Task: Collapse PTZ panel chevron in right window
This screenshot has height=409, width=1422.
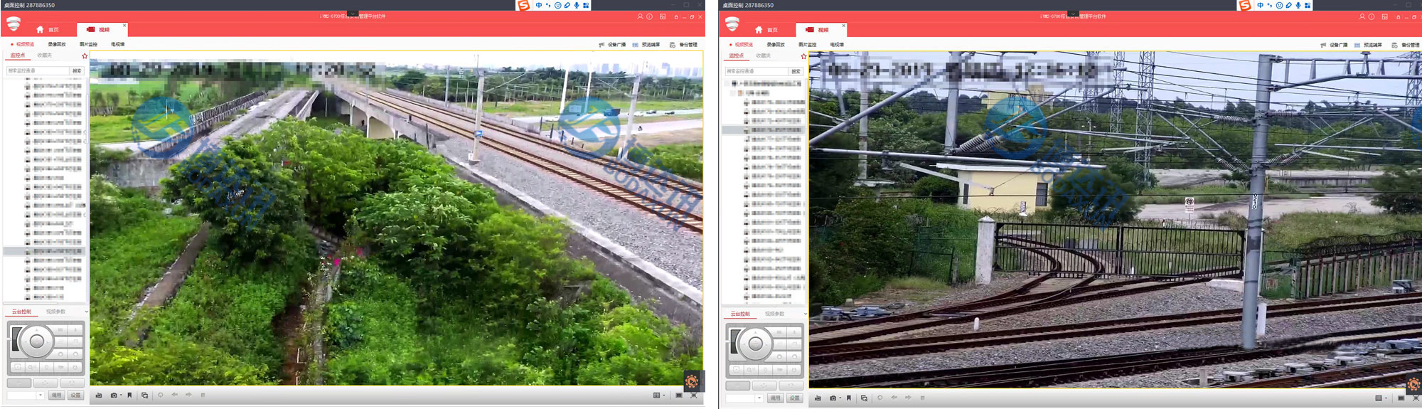Action: tap(805, 314)
